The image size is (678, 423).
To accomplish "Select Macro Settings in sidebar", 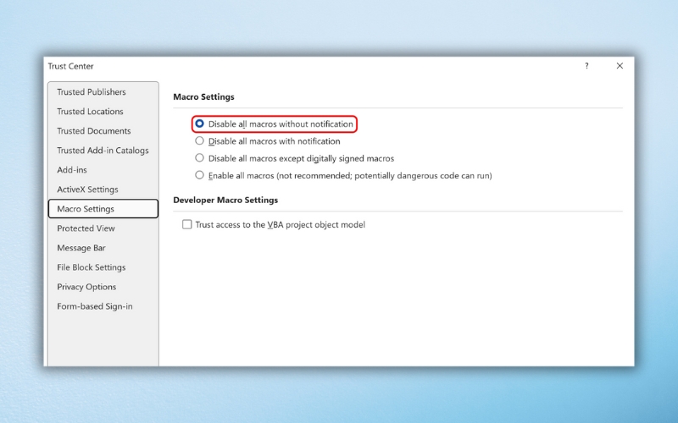I will click(103, 209).
